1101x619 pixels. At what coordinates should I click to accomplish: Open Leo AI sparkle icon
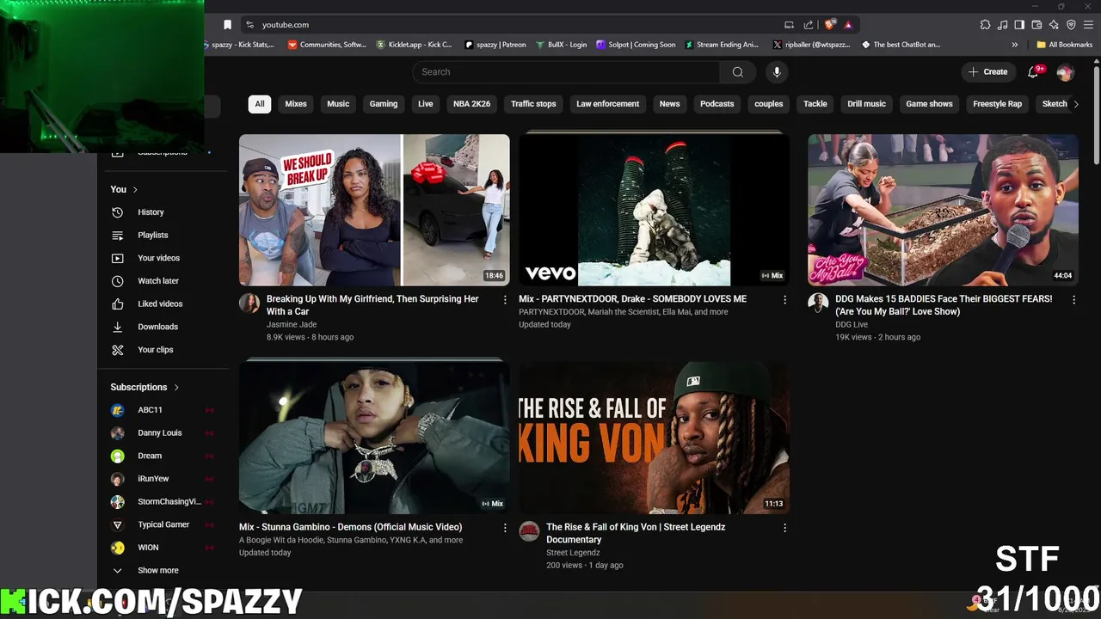point(1054,25)
